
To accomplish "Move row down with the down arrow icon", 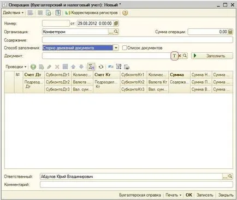I will pos(81,67).
